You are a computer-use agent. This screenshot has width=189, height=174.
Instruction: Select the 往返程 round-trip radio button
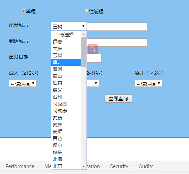[86, 11]
